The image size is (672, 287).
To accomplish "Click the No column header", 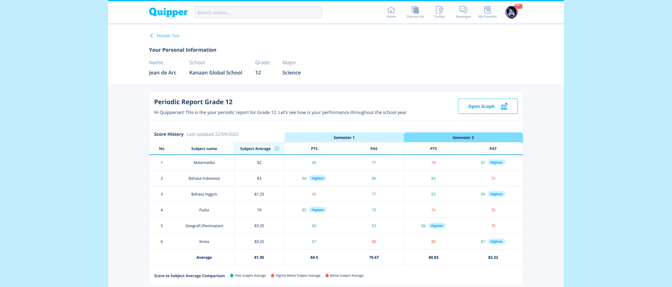I will tap(162, 149).
